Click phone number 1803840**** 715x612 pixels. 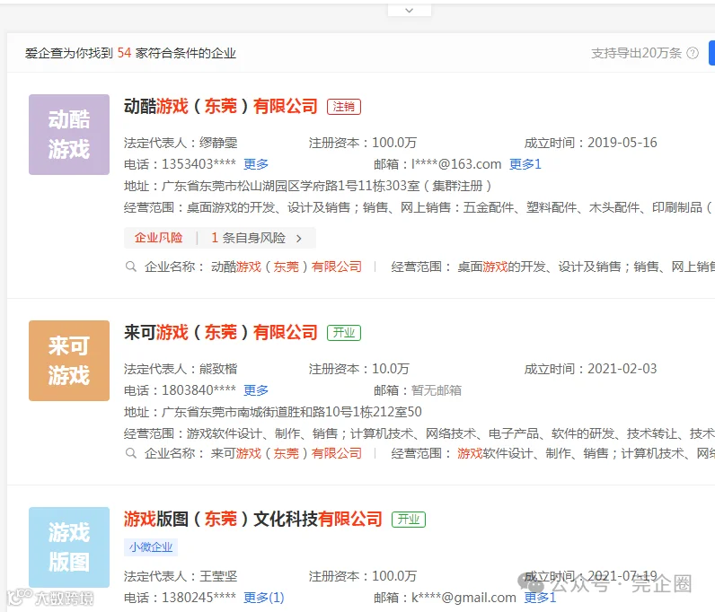coord(199,390)
